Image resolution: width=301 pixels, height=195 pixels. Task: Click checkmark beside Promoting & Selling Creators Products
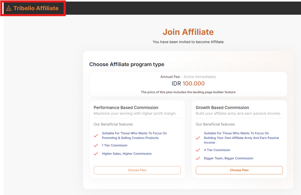(x=96, y=136)
